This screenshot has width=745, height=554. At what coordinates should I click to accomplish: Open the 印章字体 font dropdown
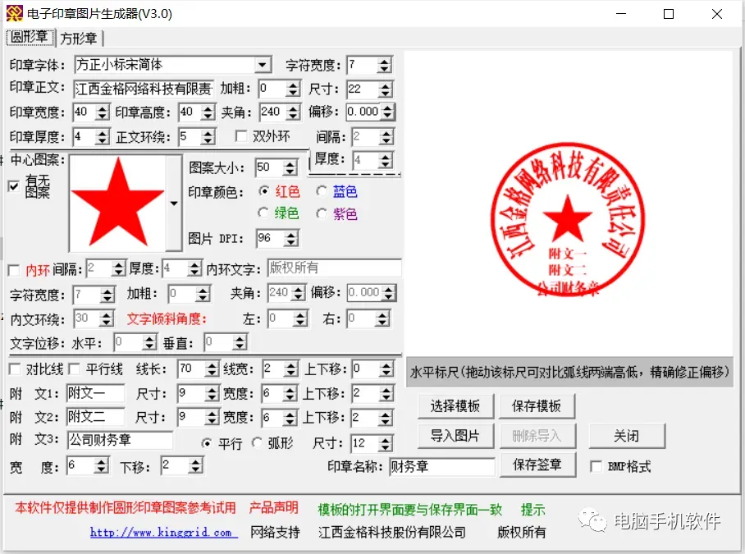pyautogui.click(x=263, y=65)
